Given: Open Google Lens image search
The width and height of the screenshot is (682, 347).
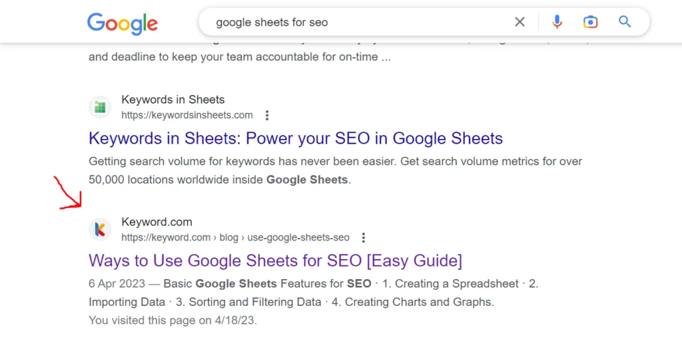Looking at the screenshot, I should (591, 22).
